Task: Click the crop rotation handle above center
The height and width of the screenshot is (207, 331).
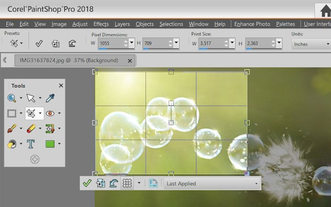Action: pyautogui.click(x=171, y=103)
